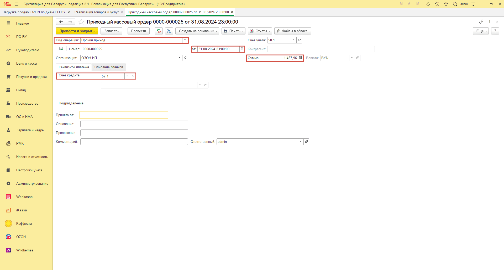Go forward with the right arrow button
Screen dimensions: 504x270
[70, 22]
